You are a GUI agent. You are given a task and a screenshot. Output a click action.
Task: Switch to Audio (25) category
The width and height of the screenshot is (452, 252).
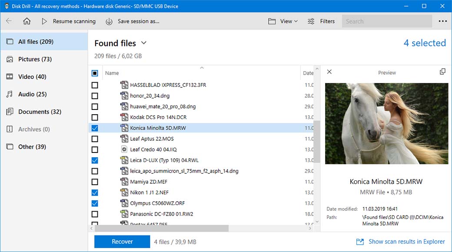(44, 94)
